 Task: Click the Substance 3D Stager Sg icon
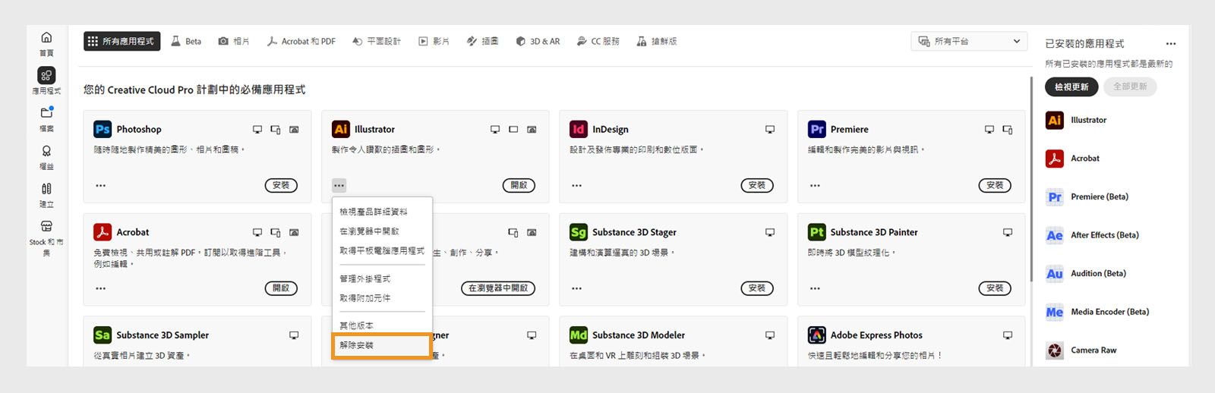point(579,232)
